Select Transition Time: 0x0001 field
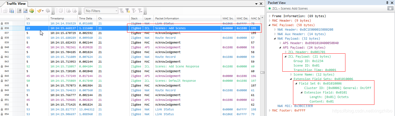395x116 pixels. point(315,70)
